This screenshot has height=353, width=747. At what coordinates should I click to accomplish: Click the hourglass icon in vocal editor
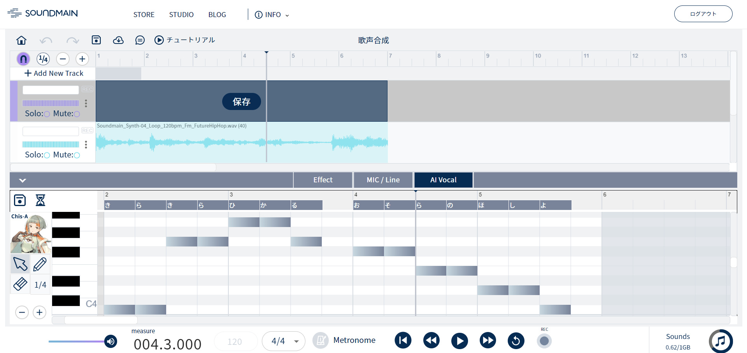[x=40, y=200]
